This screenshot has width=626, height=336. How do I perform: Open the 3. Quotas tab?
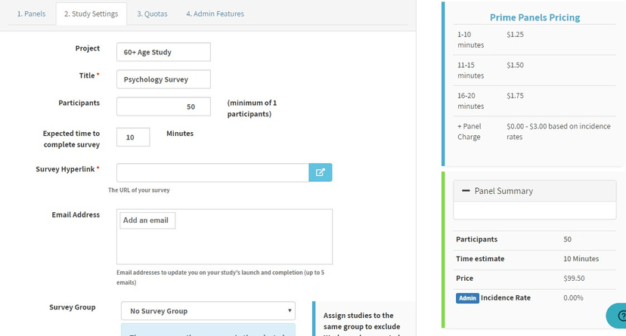pos(152,14)
